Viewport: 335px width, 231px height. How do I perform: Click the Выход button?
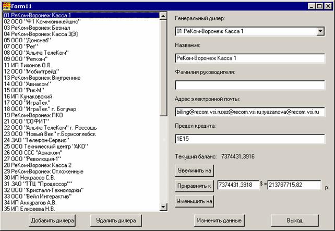point(295,221)
